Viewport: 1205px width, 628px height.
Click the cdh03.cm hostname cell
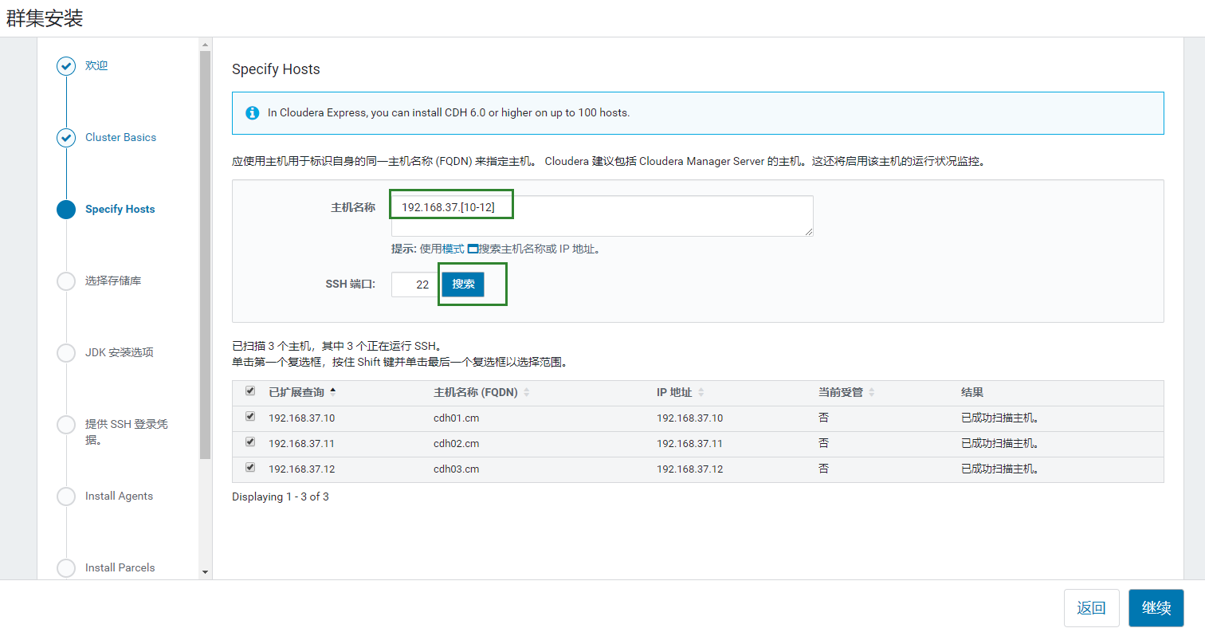pyautogui.click(x=456, y=469)
